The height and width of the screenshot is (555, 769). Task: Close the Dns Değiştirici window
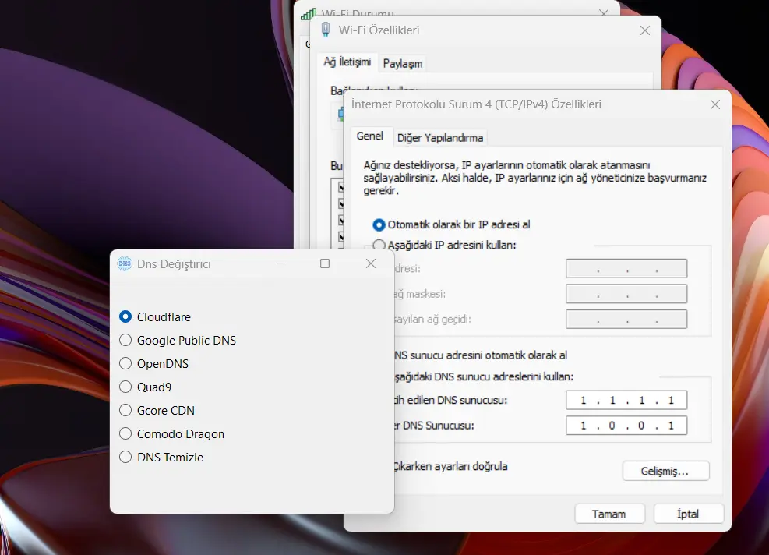tap(371, 263)
